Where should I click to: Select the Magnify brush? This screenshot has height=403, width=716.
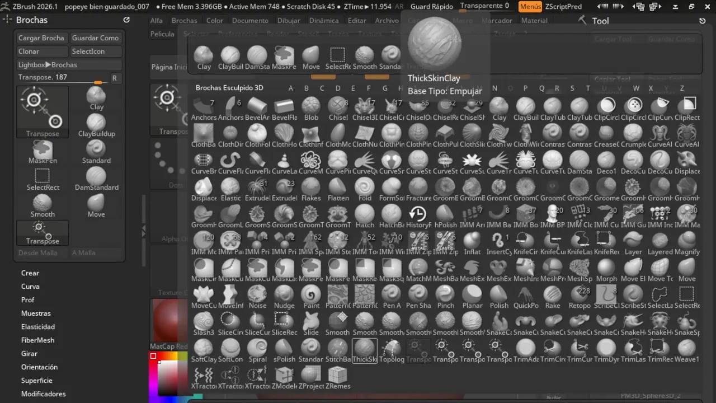tap(687, 242)
